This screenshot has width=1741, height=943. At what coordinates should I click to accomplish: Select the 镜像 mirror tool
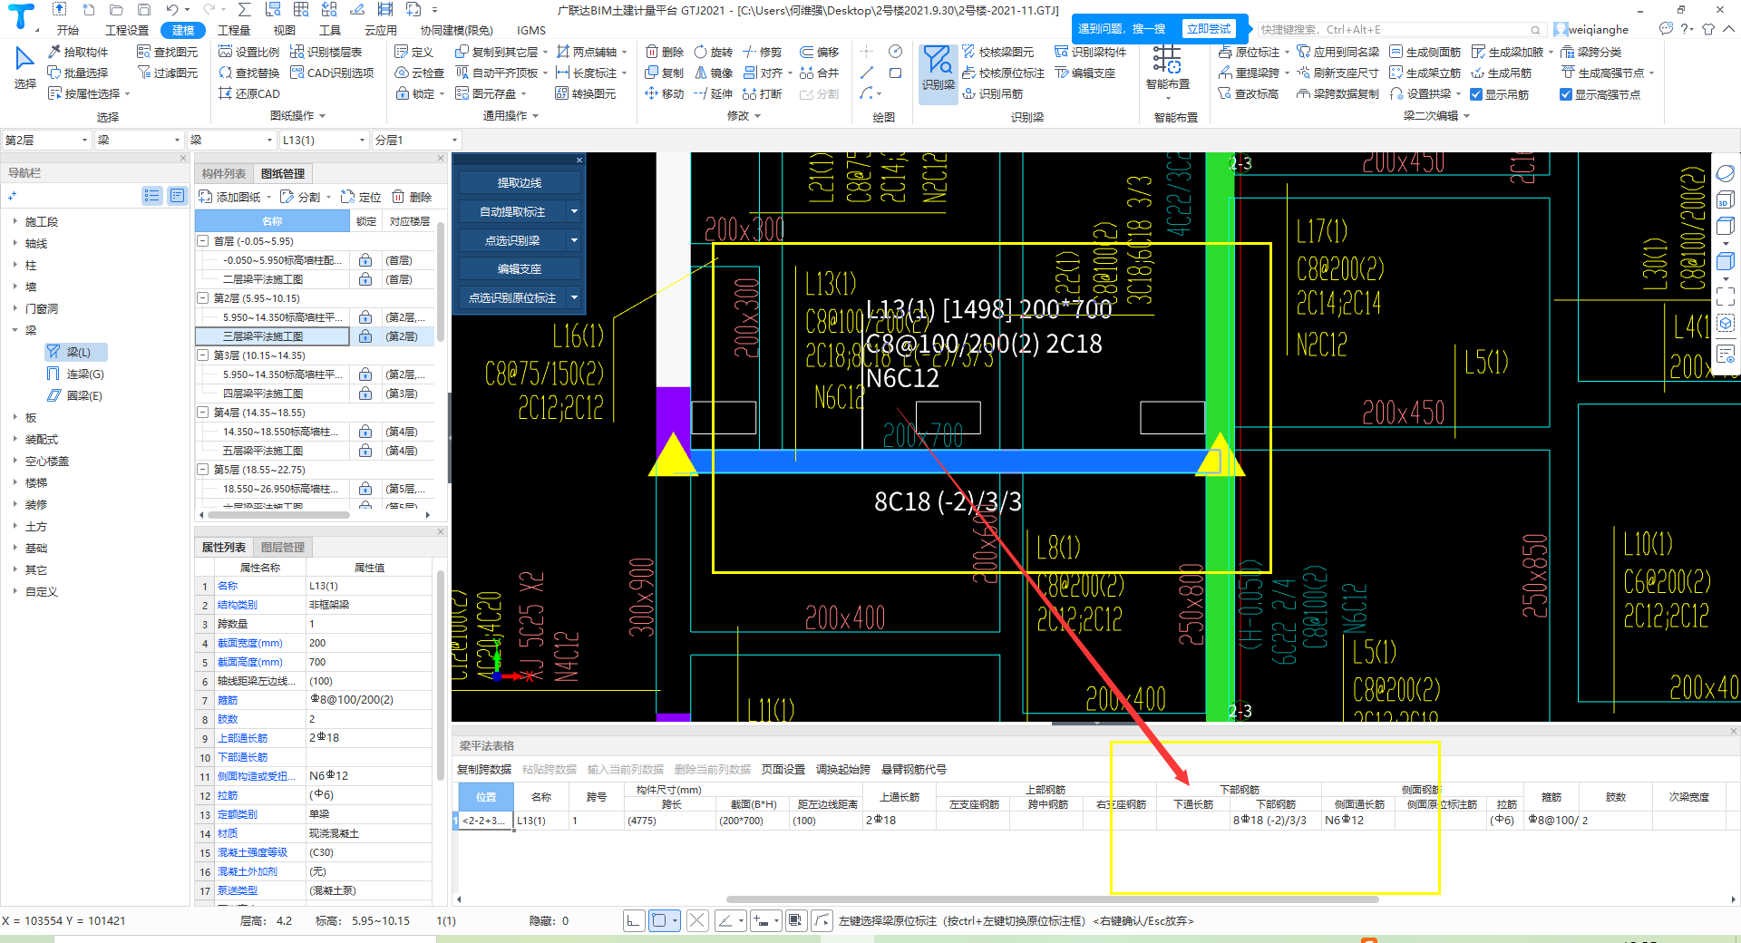[714, 73]
